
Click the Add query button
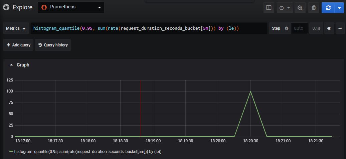pyautogui.click(x=18, y=45)
